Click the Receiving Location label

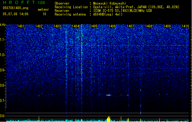71,7
